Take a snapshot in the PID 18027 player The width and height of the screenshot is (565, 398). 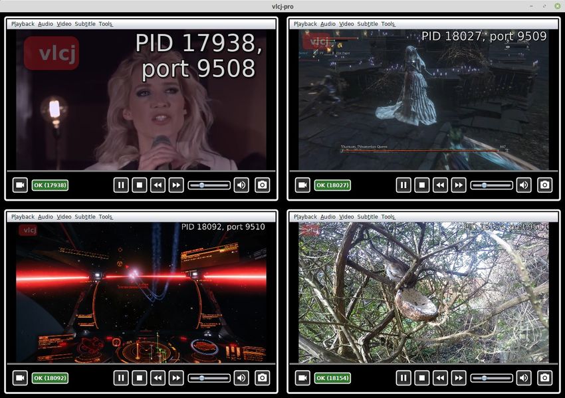[545, 185]
